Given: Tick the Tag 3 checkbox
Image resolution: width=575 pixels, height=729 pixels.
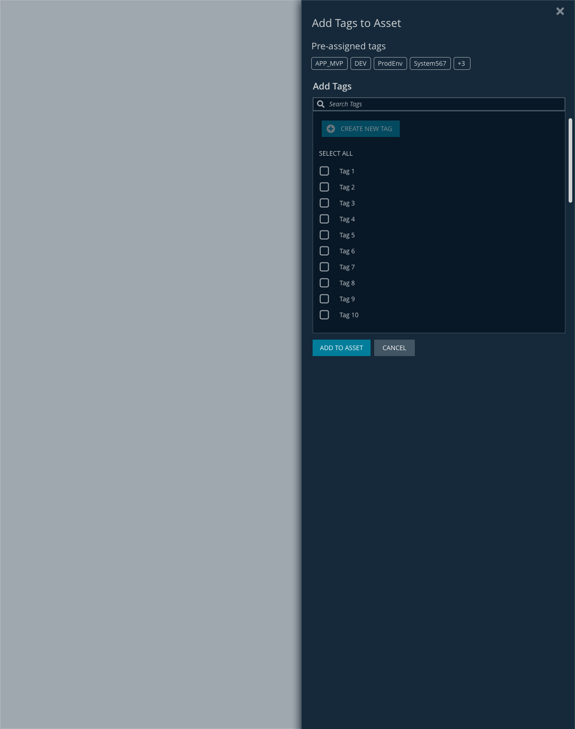Looking at the screenshot, I should tap(324, 203).
